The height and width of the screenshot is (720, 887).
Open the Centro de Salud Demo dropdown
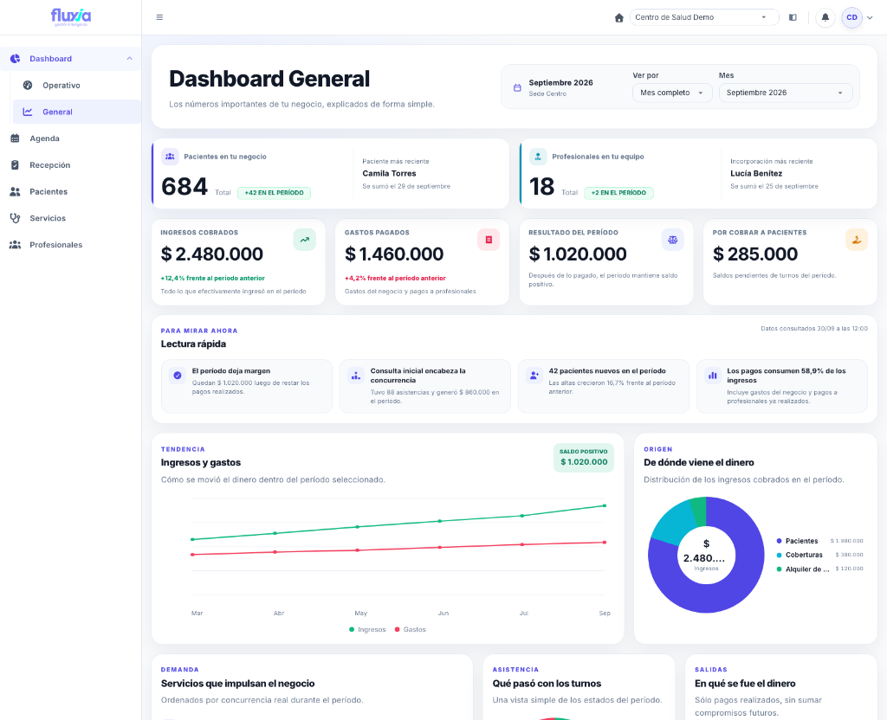pyautogui.click(x=703, y=17)
